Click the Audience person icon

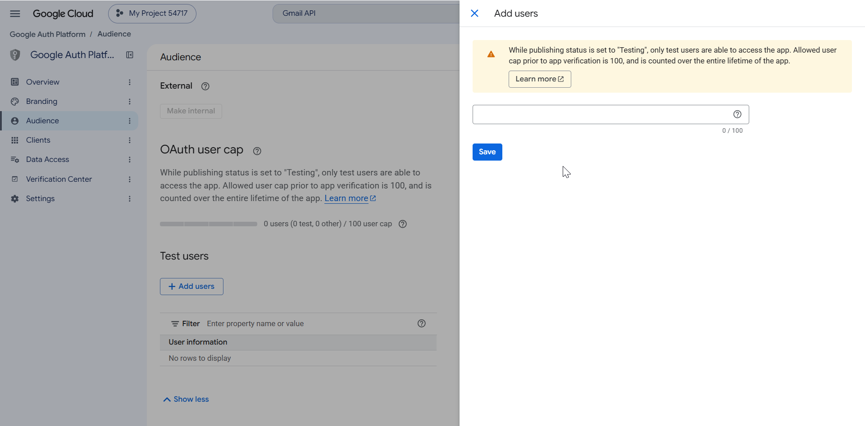pos(15,121)
